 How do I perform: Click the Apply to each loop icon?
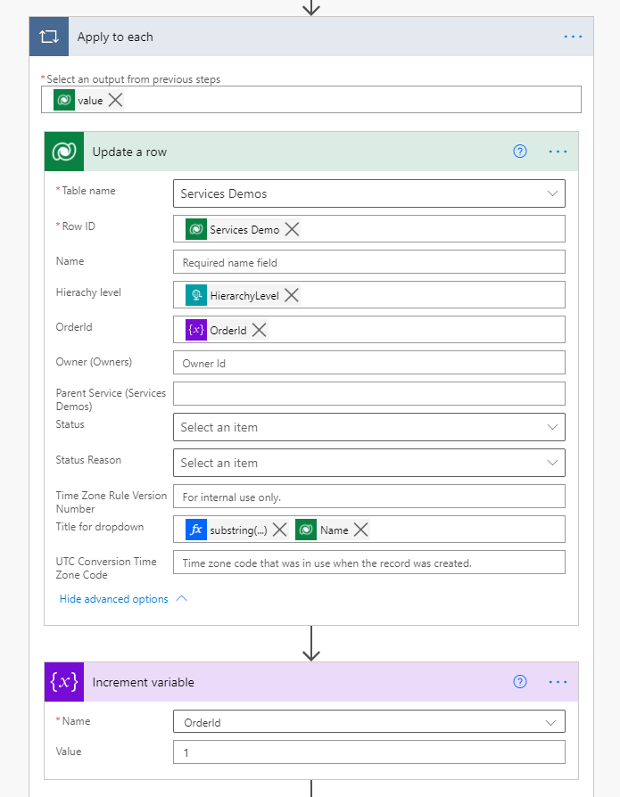48,37
